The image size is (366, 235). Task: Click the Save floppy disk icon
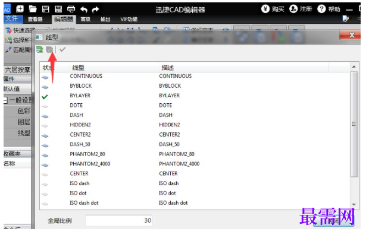point(45,9)
